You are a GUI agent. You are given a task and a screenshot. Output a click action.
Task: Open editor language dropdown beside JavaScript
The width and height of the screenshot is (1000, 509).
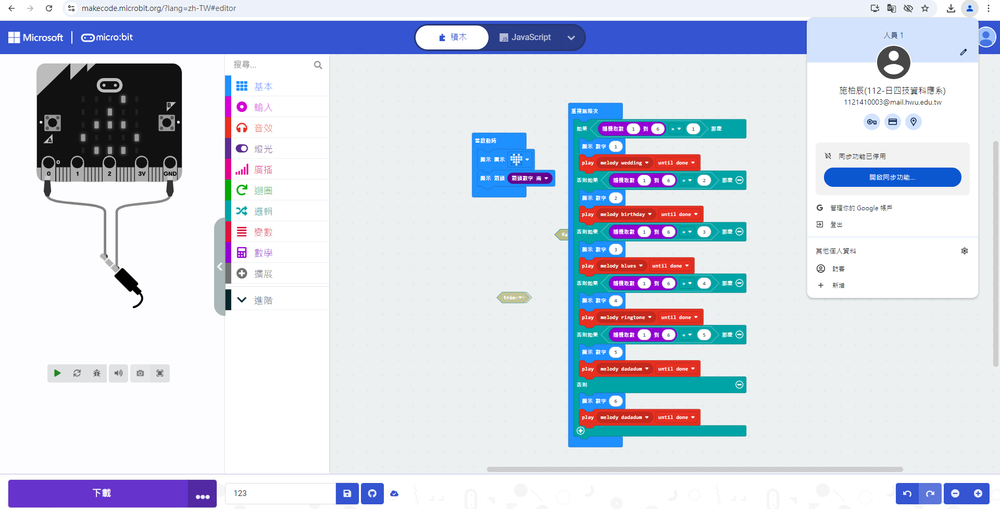tap(571, 37)
